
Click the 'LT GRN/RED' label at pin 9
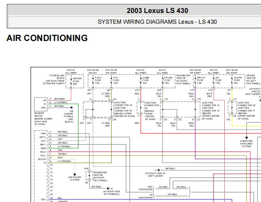[64, 161]
